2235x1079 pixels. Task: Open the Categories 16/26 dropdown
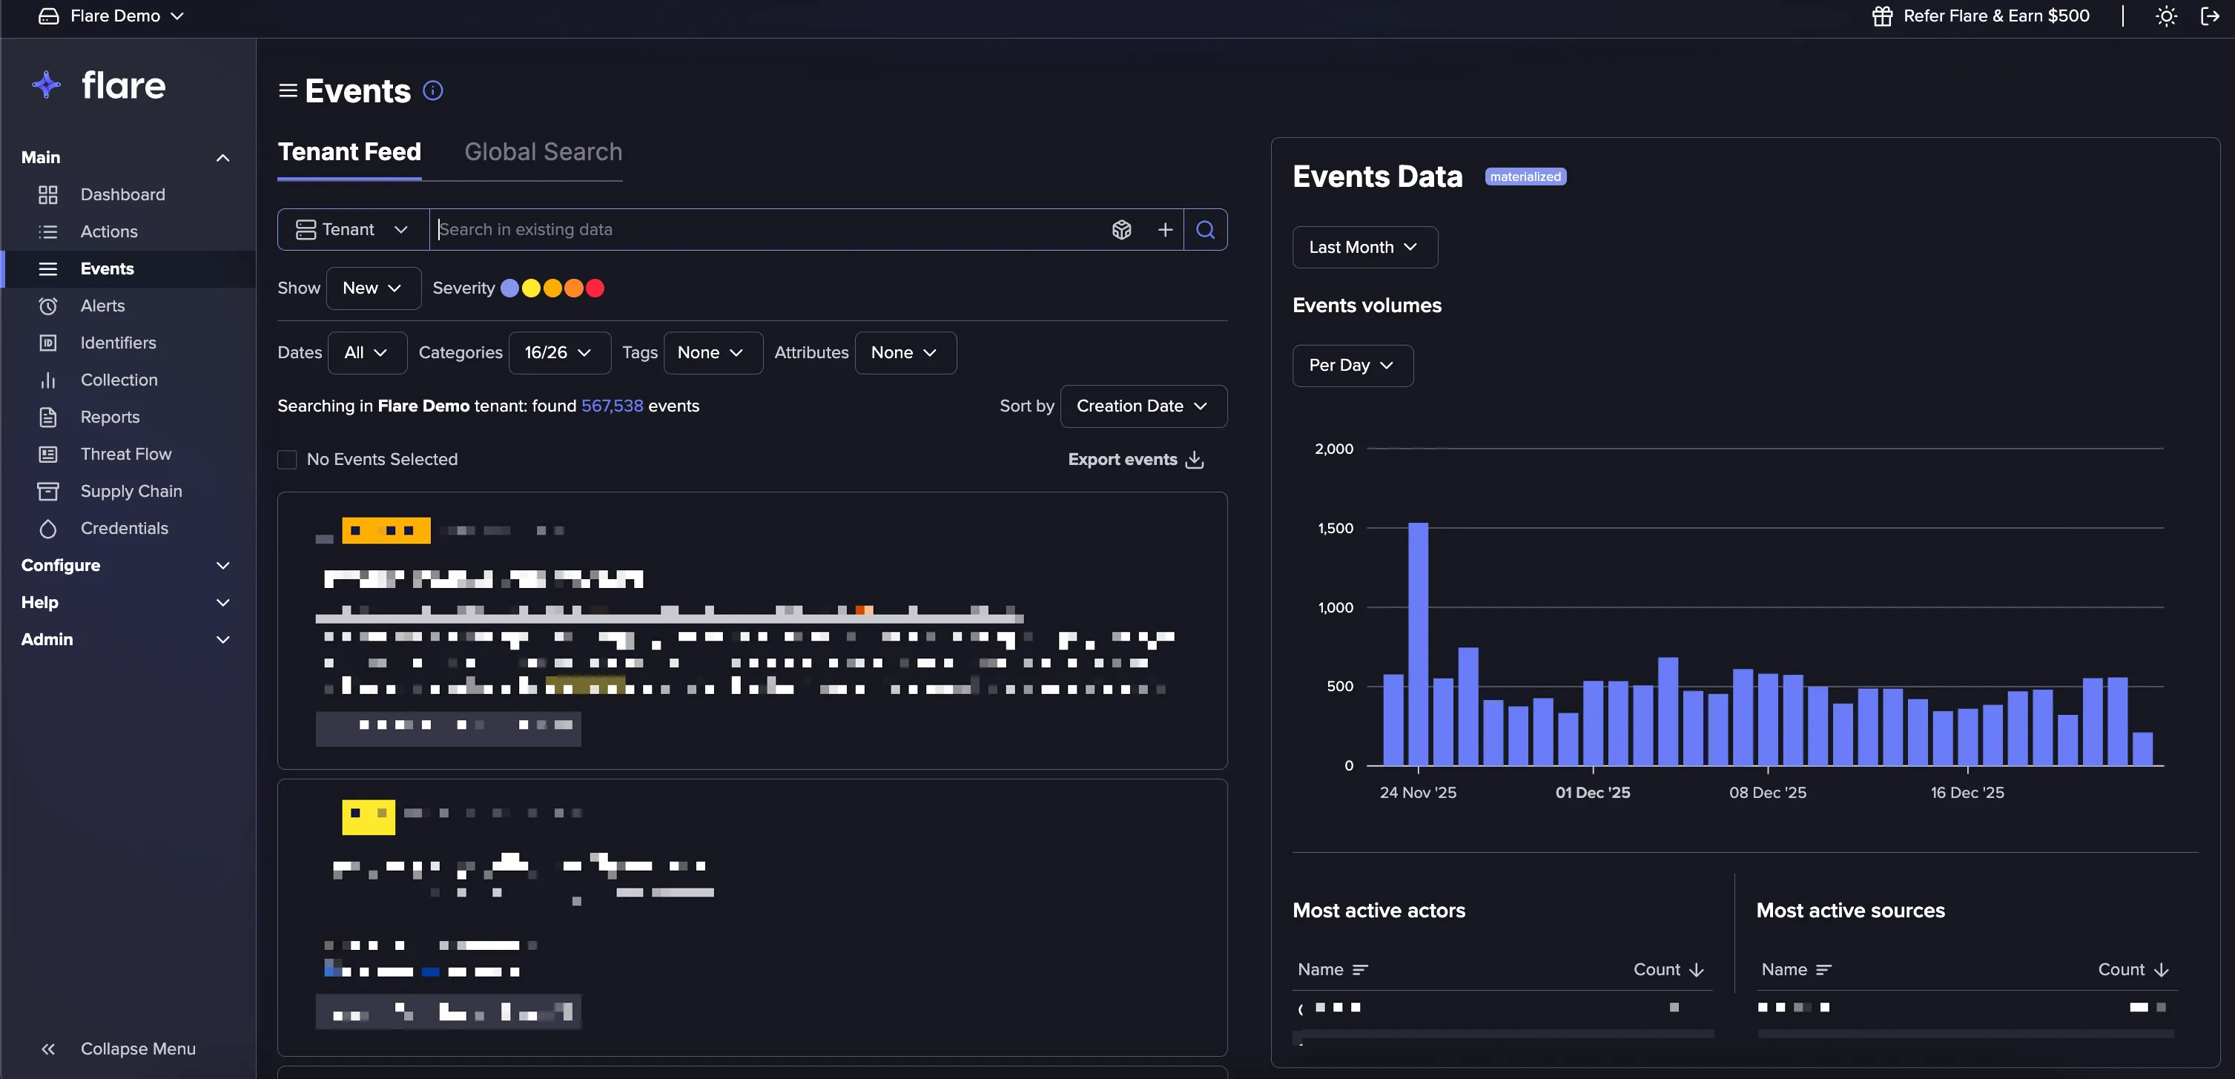click(x=559, y=353)
